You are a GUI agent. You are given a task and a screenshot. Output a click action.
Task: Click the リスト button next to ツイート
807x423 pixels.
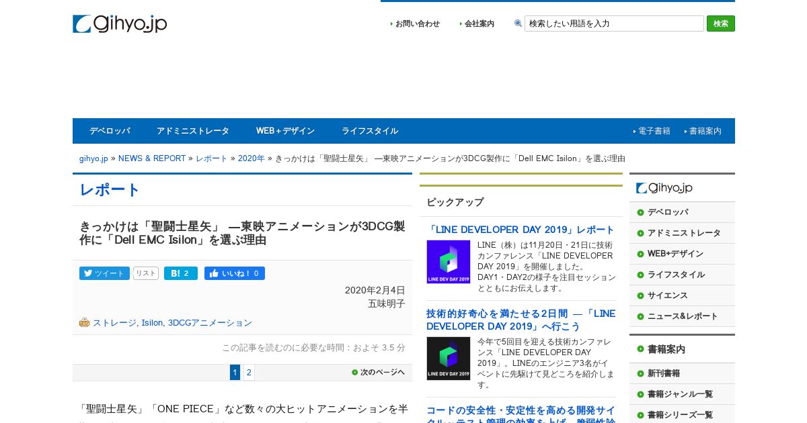pyautogui.click(x=145, y=273)
